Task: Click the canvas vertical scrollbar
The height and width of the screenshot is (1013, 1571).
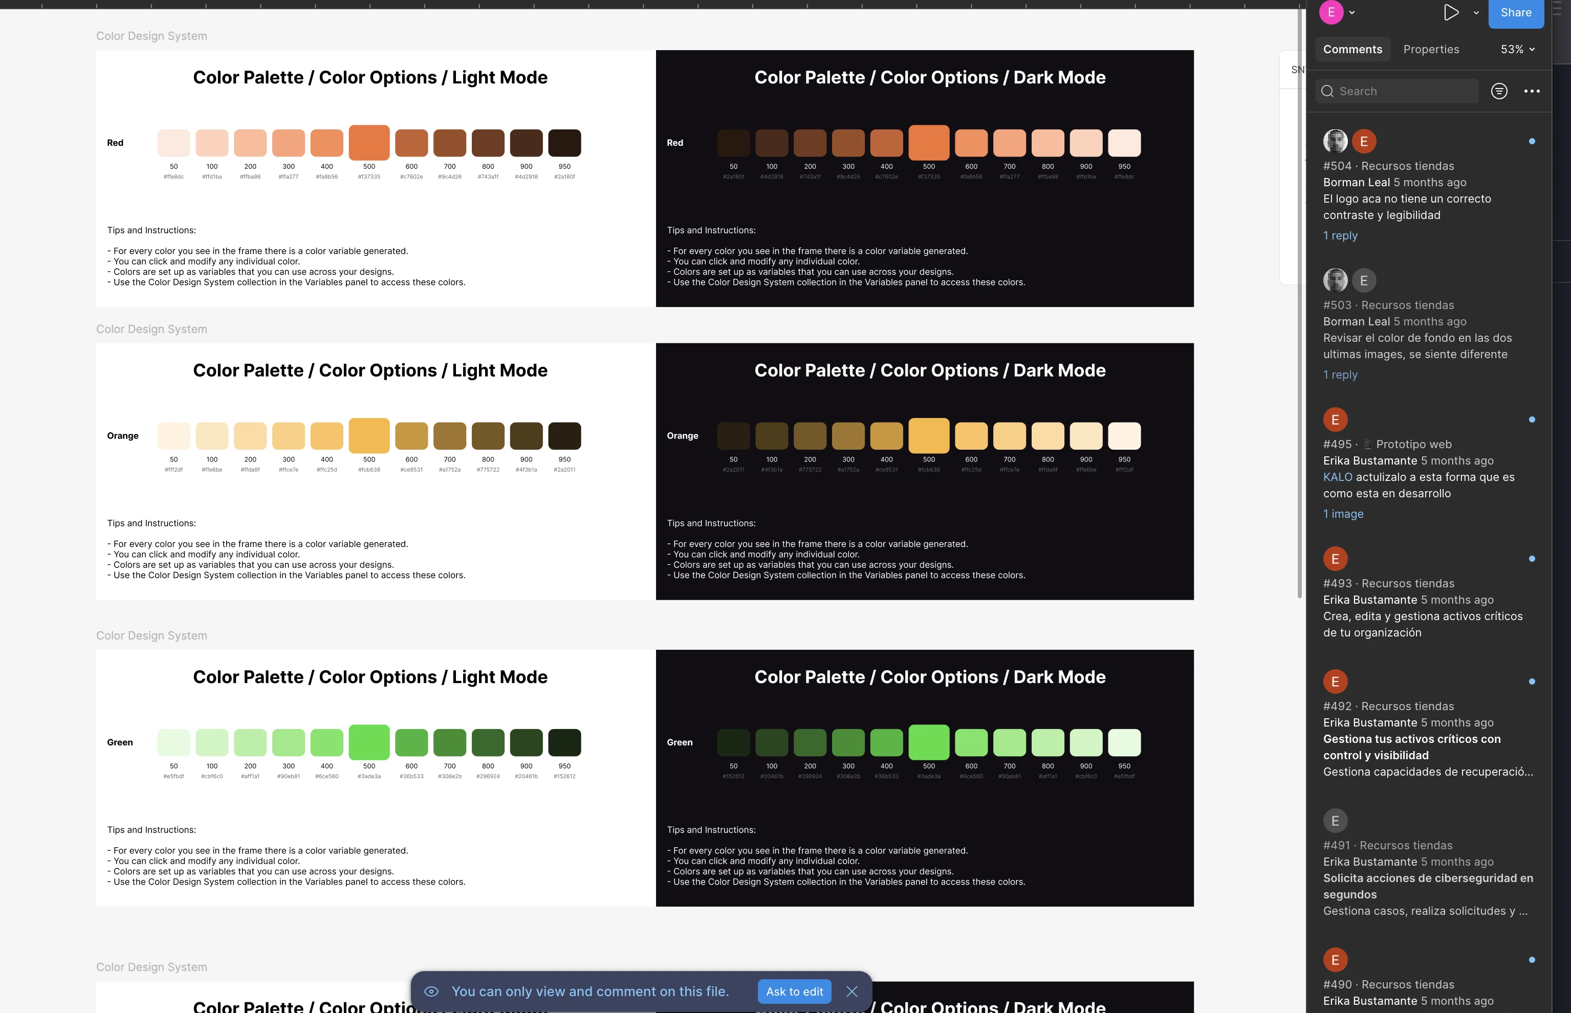Action: point(1300,302)
